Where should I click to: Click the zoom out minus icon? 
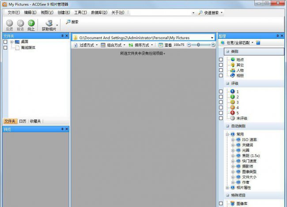[189, 45]
